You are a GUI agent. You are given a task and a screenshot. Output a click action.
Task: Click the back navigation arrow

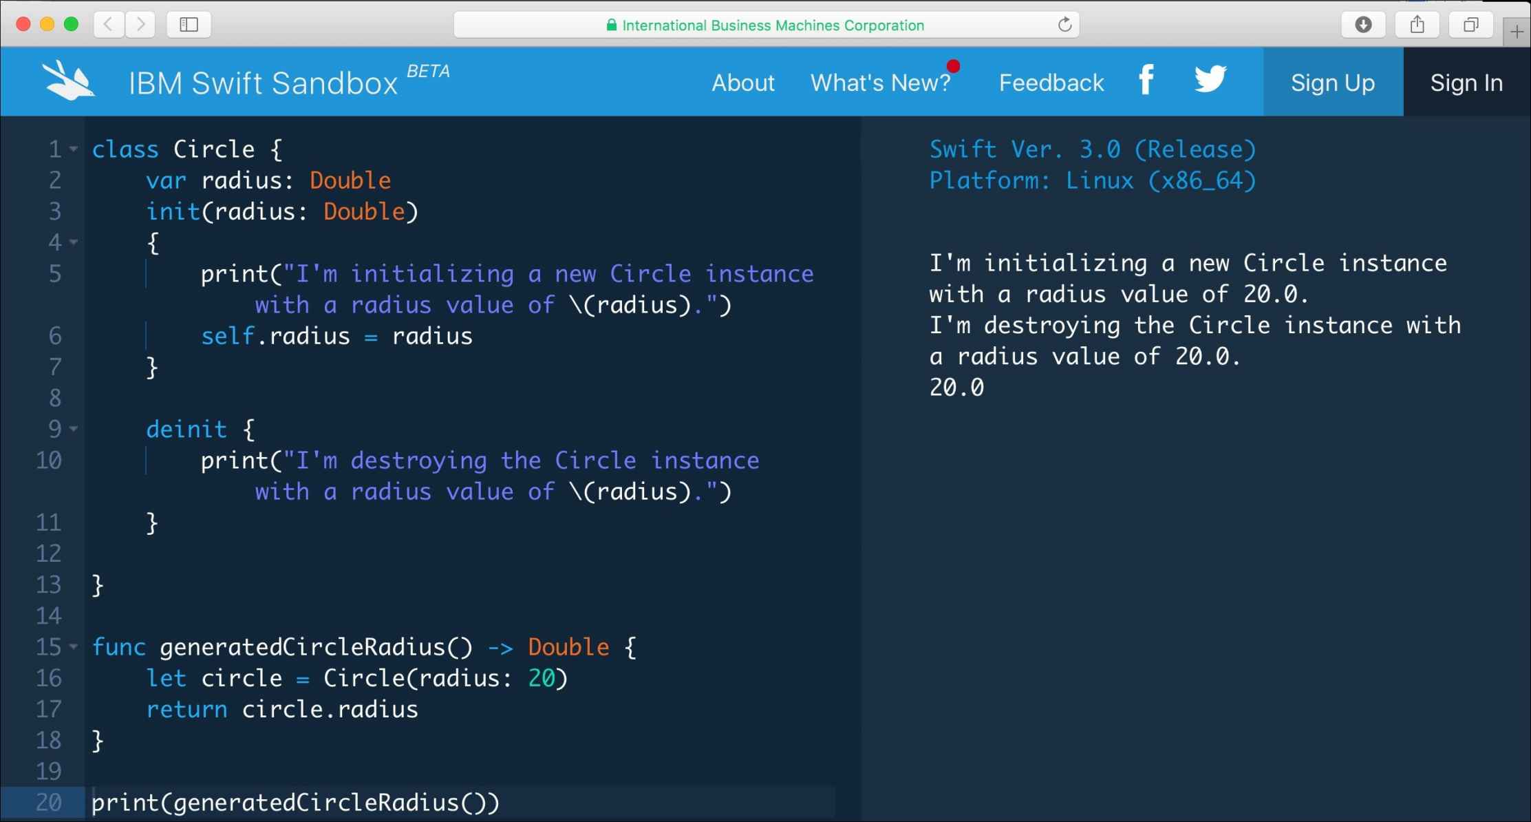[x=109, y=24]
